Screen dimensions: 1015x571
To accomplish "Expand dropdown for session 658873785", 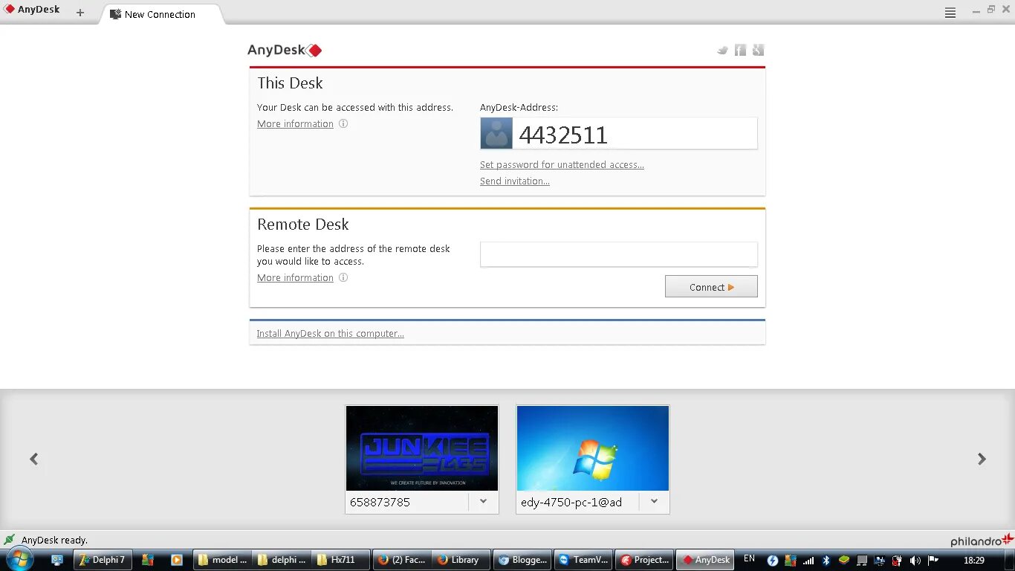I will (483, 502).
